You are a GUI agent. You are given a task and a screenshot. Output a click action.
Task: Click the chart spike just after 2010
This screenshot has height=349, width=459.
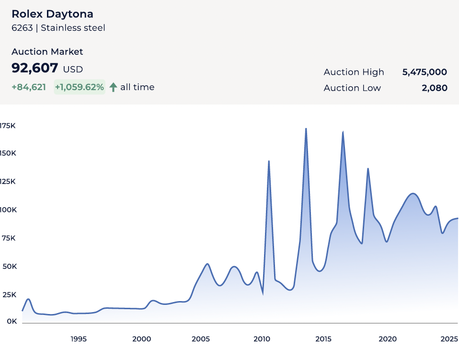tap(269, 161)
